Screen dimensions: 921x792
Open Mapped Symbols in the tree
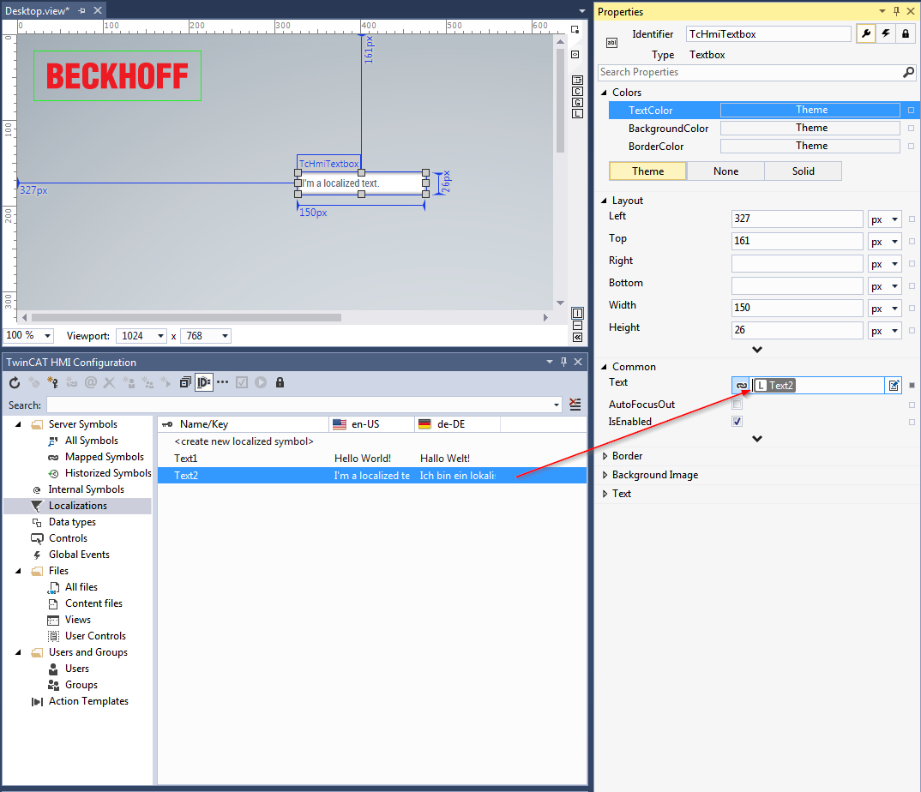coord(104,457)
